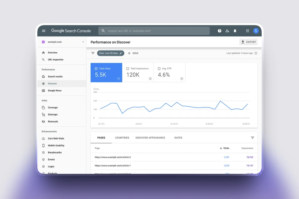Screen dimensions: 299x199
Task: Open the Help question mark icon
Action: pyautogui.click(x=219, y=31)
